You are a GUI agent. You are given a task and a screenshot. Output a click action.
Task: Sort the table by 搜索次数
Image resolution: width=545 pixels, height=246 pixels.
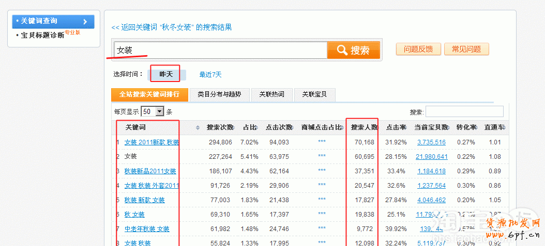click(220, 127)
